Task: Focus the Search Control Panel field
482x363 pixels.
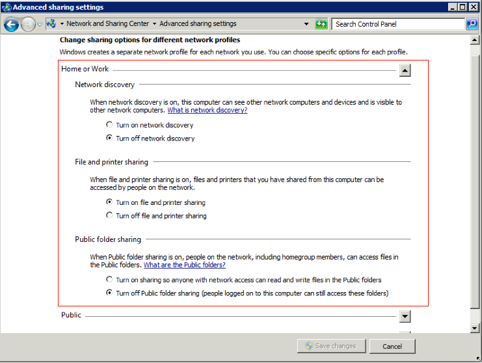Action: coord(398,24)
